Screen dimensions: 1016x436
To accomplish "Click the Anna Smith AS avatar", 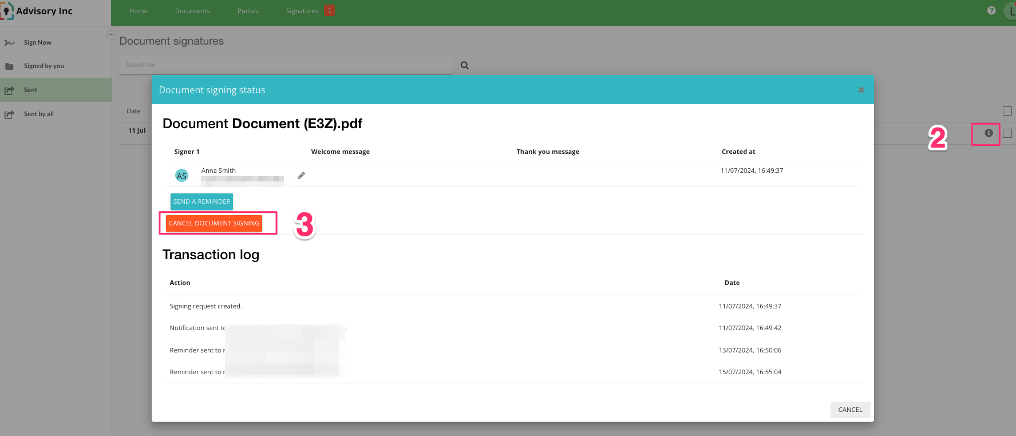I will [x=181, y=176].
